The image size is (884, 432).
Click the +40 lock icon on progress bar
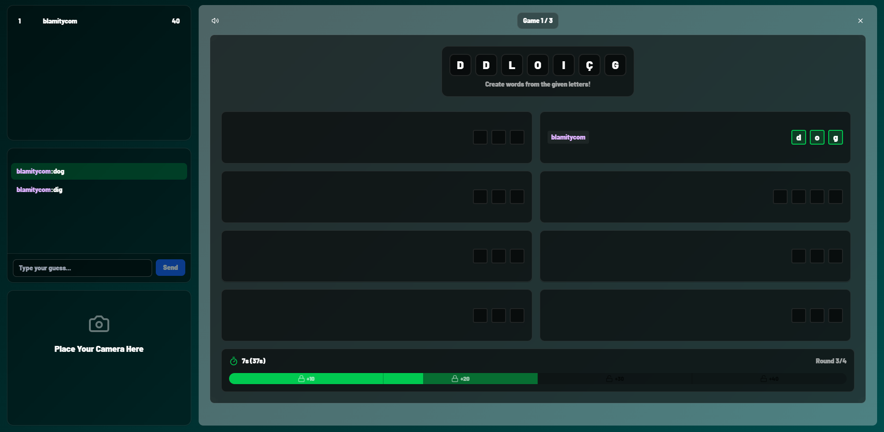(764, 379)
